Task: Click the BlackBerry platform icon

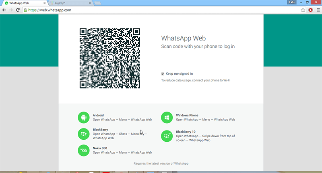Action: [x=84, y=134]
